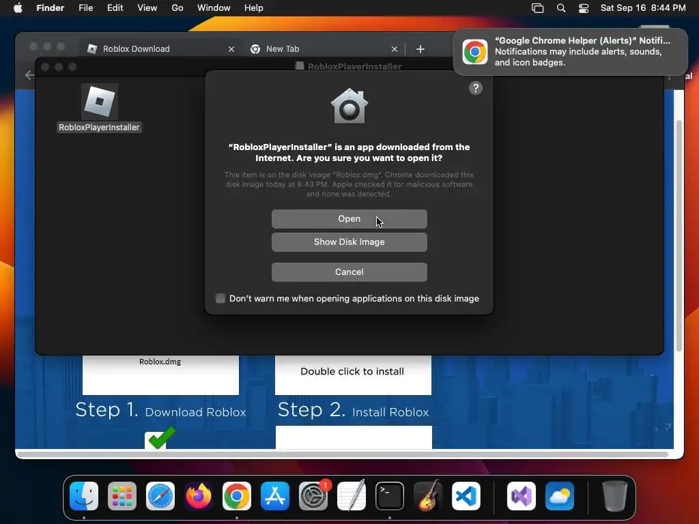The width and height of the screenshot is (699, 524).
Task: Switch to the Roblox Download tab
Action: (160, 49)
